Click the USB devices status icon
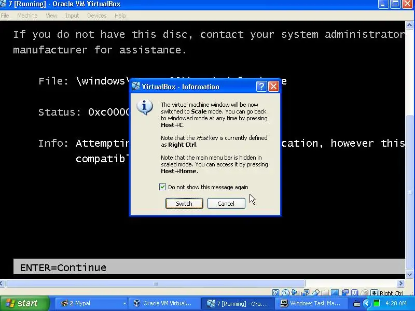 pyautogui.click(x=315, y=292)
